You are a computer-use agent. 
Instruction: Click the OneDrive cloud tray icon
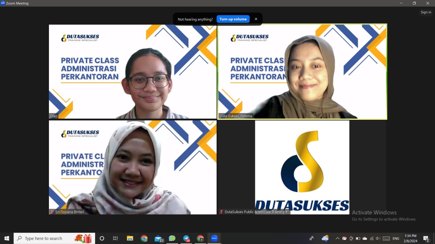[x=365, y=238]
